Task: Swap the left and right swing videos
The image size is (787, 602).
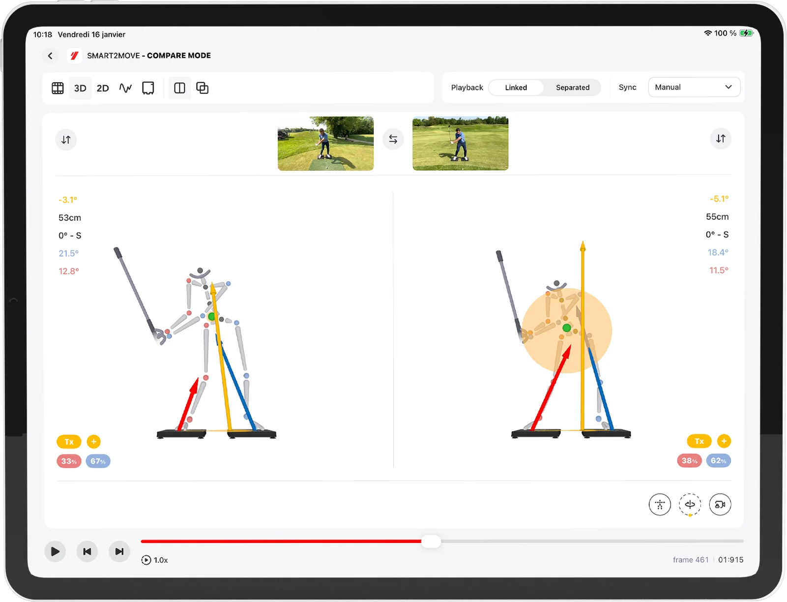Action: [x=393, y=139]
